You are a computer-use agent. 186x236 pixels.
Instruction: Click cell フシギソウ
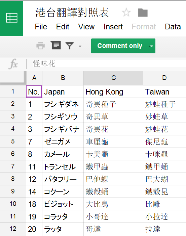pyautogui.click(x=63, y=116)
